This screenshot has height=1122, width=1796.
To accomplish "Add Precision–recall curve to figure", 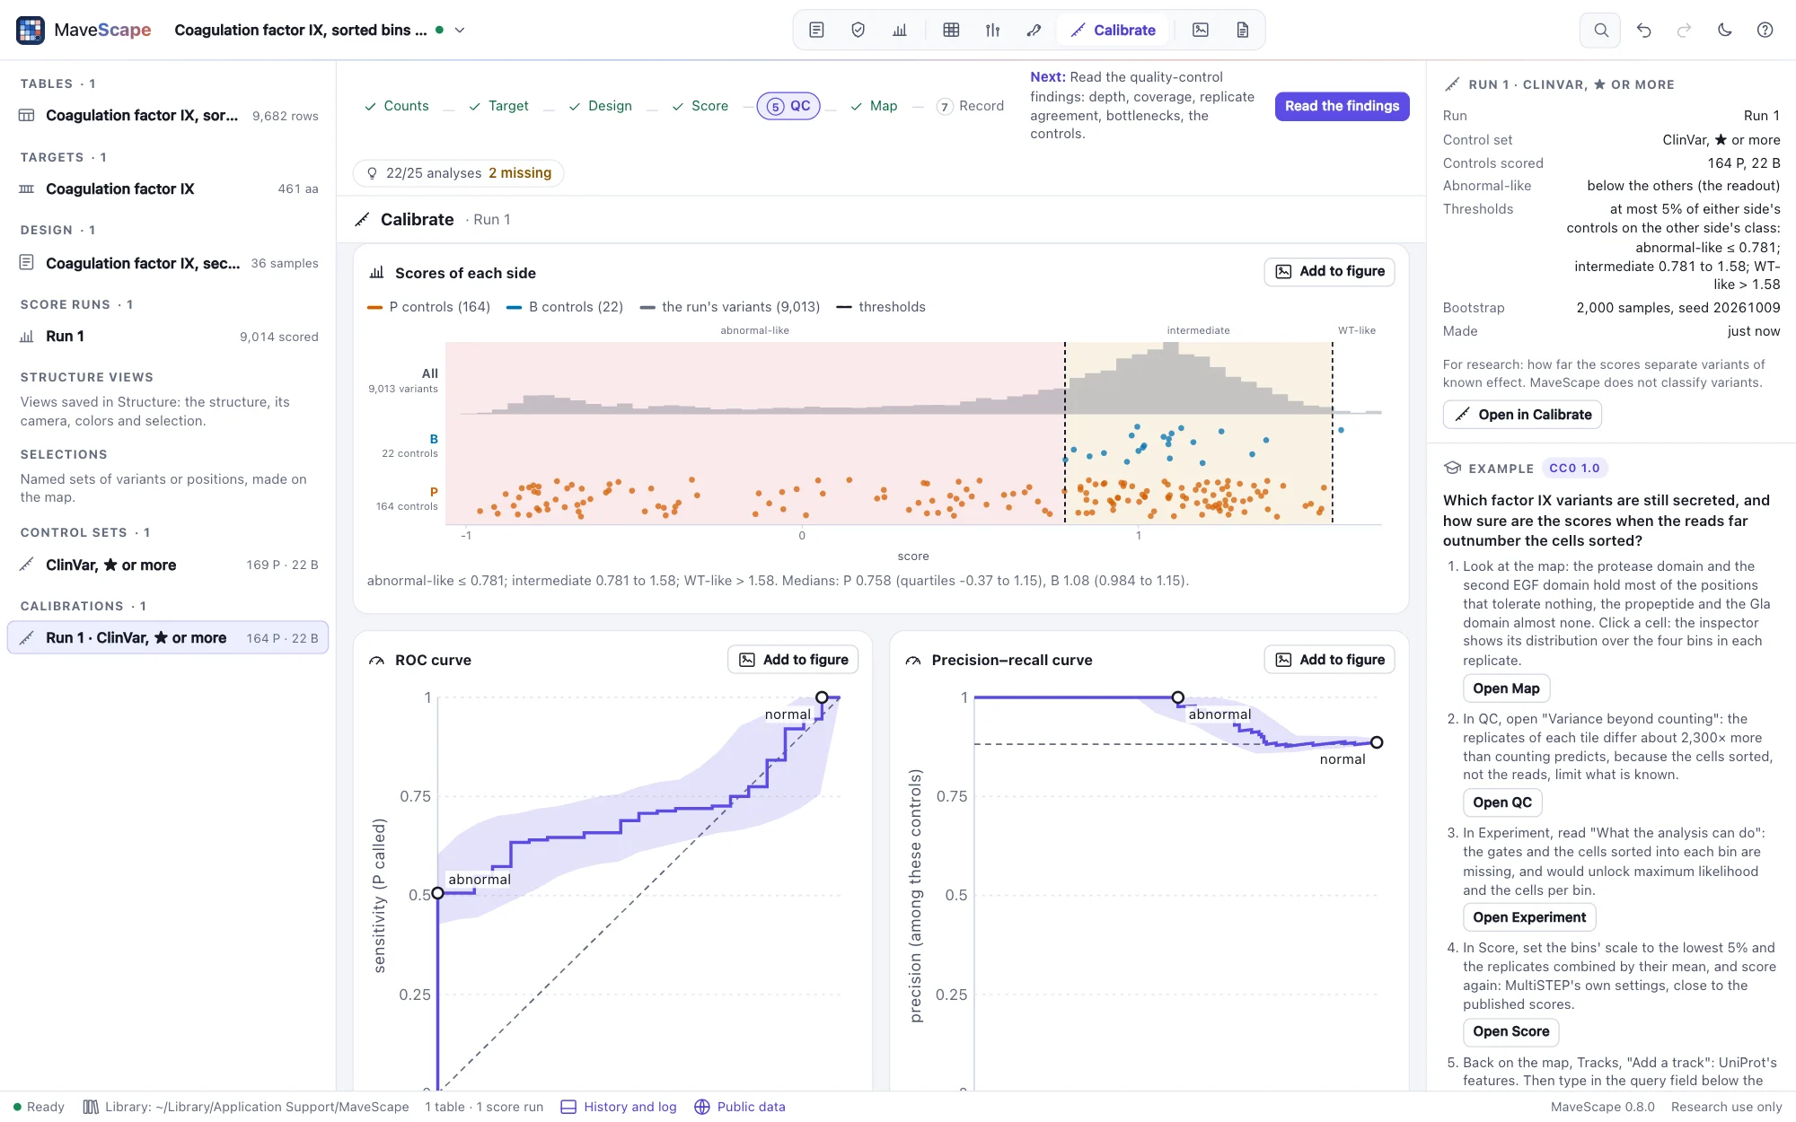I will coord(1330,660).
